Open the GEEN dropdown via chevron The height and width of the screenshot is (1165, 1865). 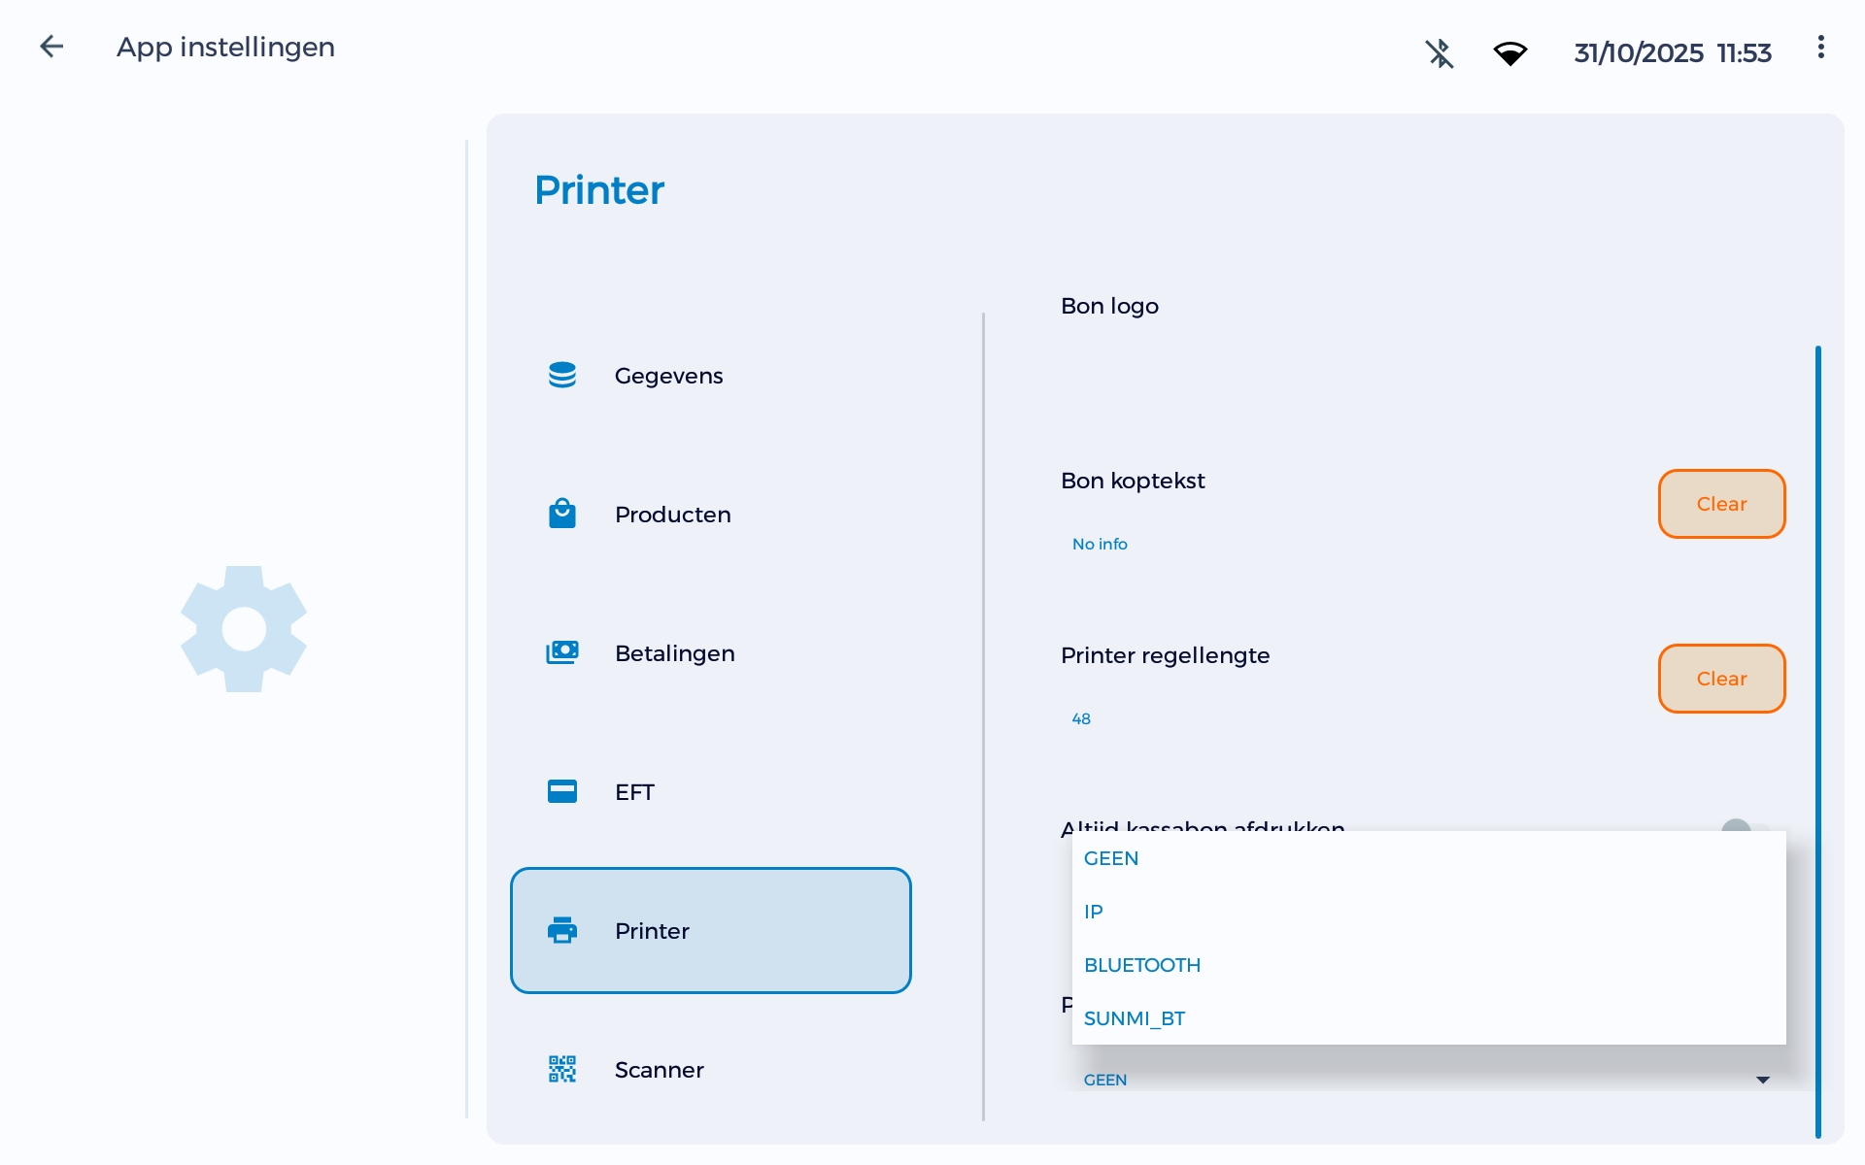coord(1761,1079)
